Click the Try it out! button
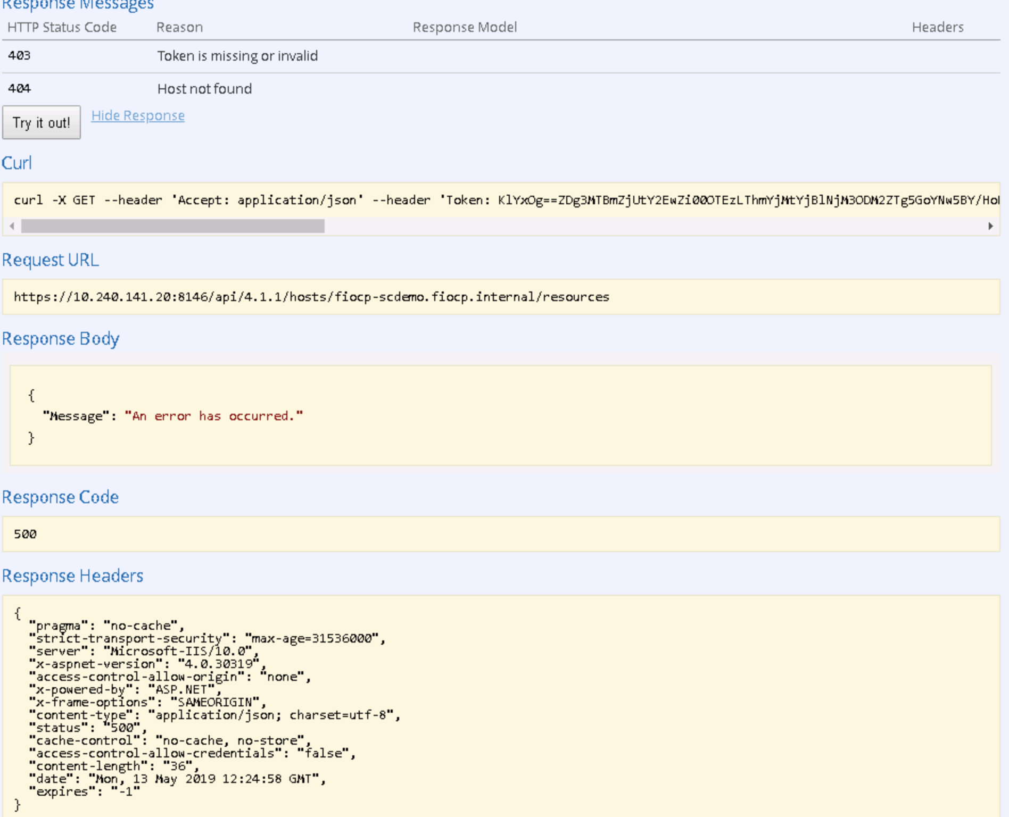The image size is (1009, 817). (x=42, y=122)
